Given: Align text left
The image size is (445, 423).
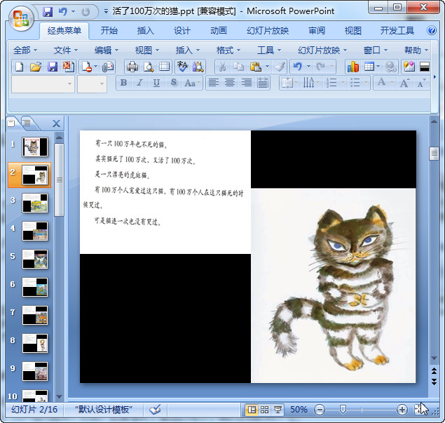Looking at the screenshot, I should tap(214, 83).
